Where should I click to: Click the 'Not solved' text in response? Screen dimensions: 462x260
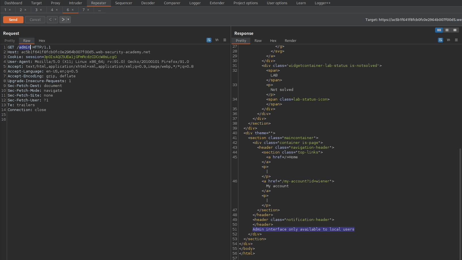(x=282, y=90)
